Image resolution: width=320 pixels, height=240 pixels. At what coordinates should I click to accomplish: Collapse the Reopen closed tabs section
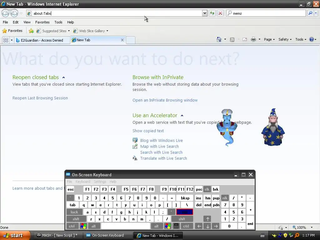pyautogui.click(x=64, y=77)
